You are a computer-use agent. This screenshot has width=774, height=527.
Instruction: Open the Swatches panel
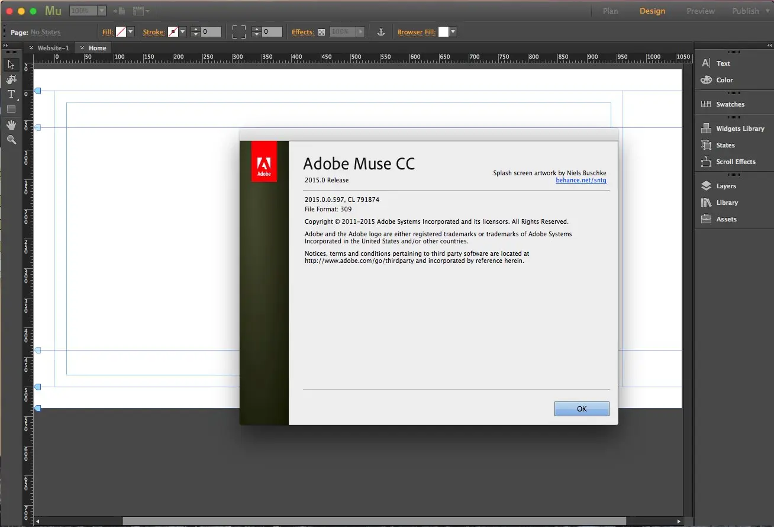click(x=729, y=104)
